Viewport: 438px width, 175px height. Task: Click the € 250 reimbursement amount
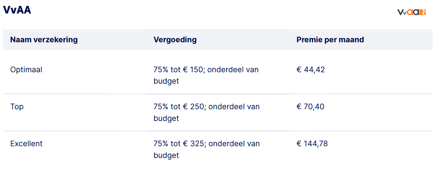pyautogui.click(x=194, y=107)
